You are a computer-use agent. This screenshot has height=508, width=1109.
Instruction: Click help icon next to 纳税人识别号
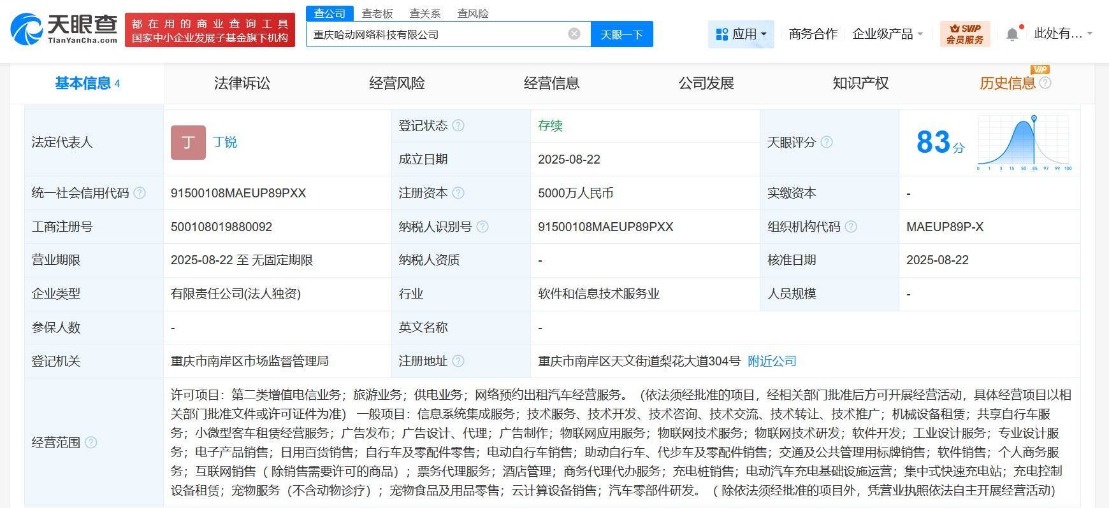482,227
